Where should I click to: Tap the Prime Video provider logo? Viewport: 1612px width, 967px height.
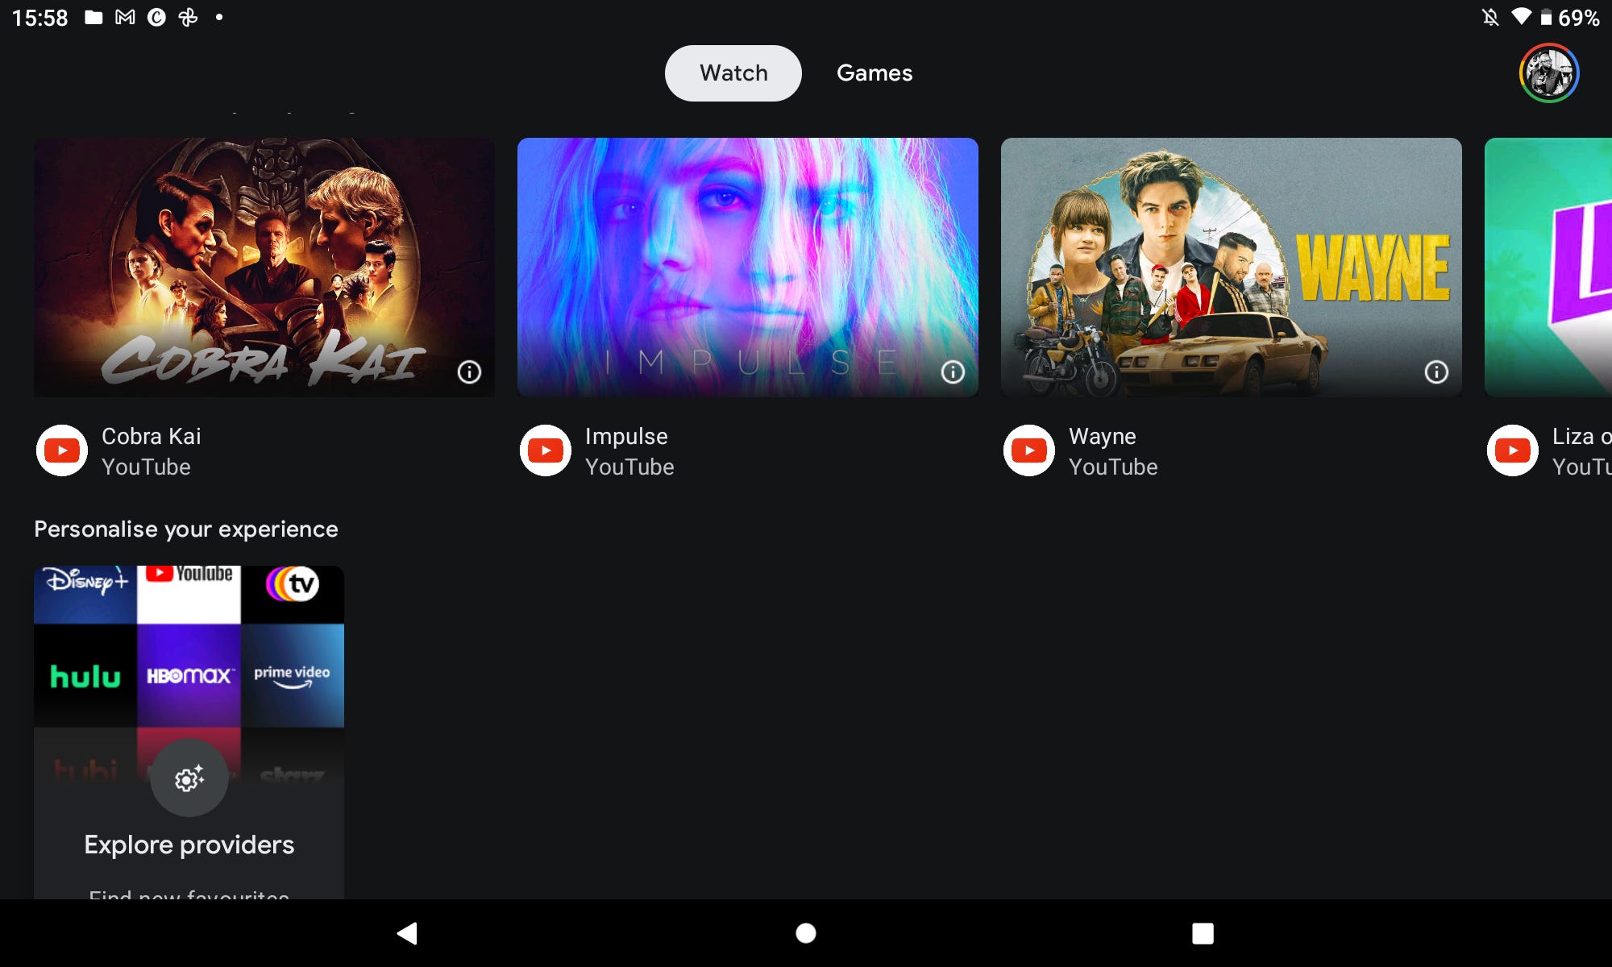[x=293, y=675]
